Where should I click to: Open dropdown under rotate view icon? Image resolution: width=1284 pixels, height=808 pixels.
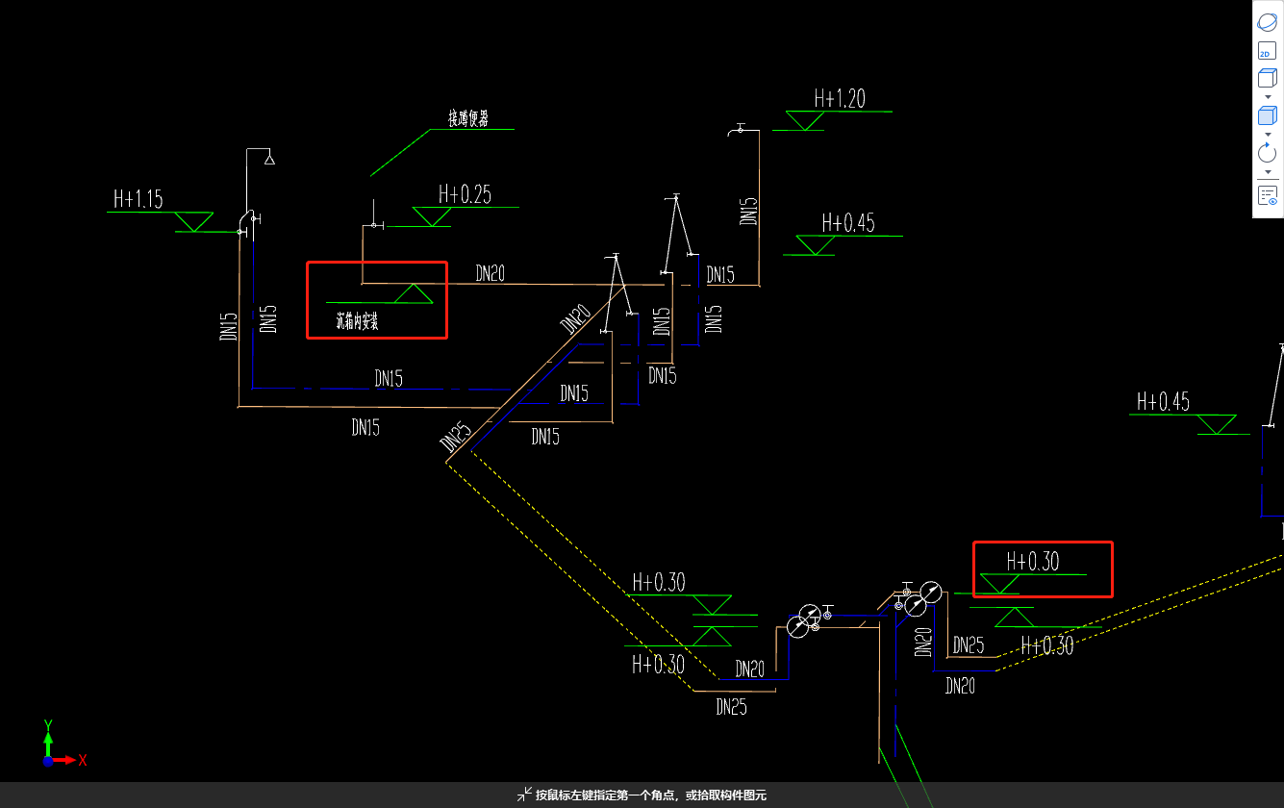coord(1268,171)
